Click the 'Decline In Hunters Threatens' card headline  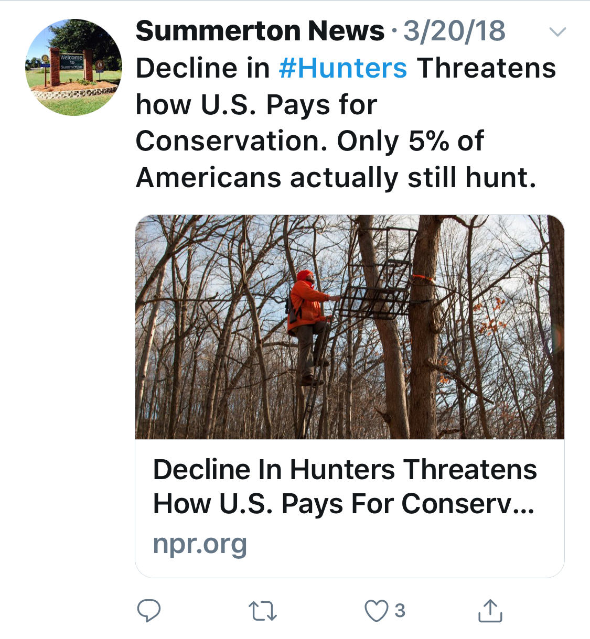tap(345, 469)
